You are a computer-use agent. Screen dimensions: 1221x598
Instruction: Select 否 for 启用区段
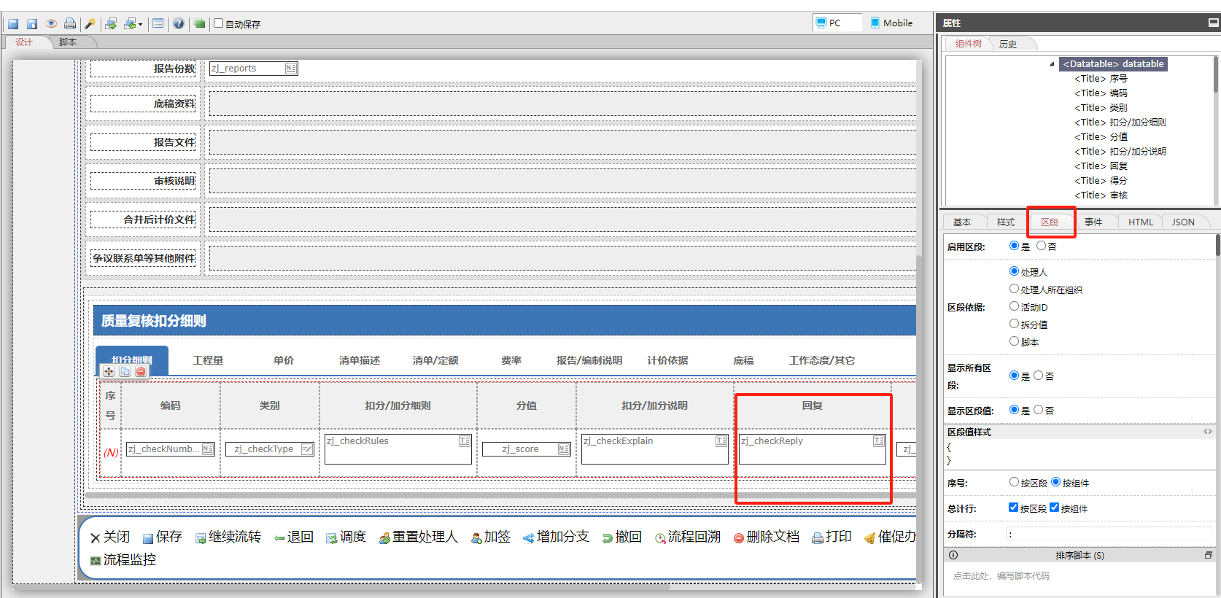pyautogui.click(x=1041, y=246)
